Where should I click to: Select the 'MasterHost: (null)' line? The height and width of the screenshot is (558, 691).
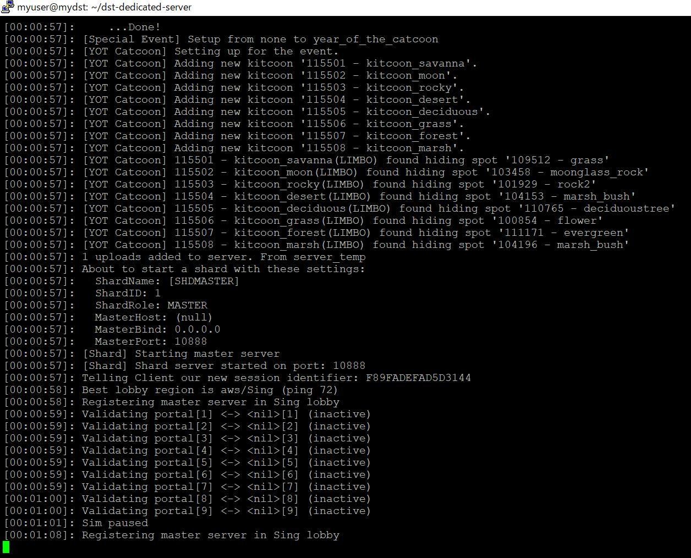click(109, 317)
